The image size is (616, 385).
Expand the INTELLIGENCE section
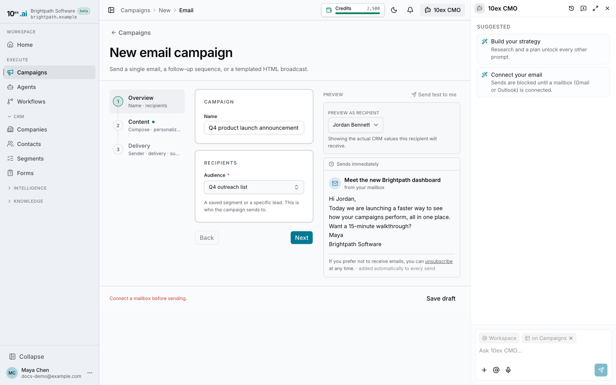pyautogui.click(x=27, y=188)
